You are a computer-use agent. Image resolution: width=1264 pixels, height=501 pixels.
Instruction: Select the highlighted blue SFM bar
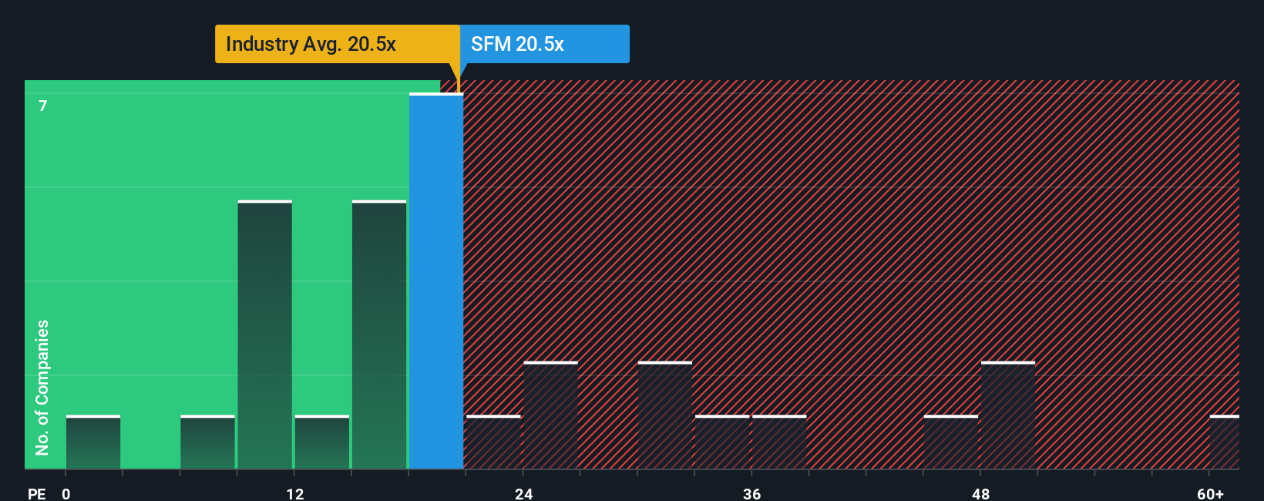click(x=436, y=281)
